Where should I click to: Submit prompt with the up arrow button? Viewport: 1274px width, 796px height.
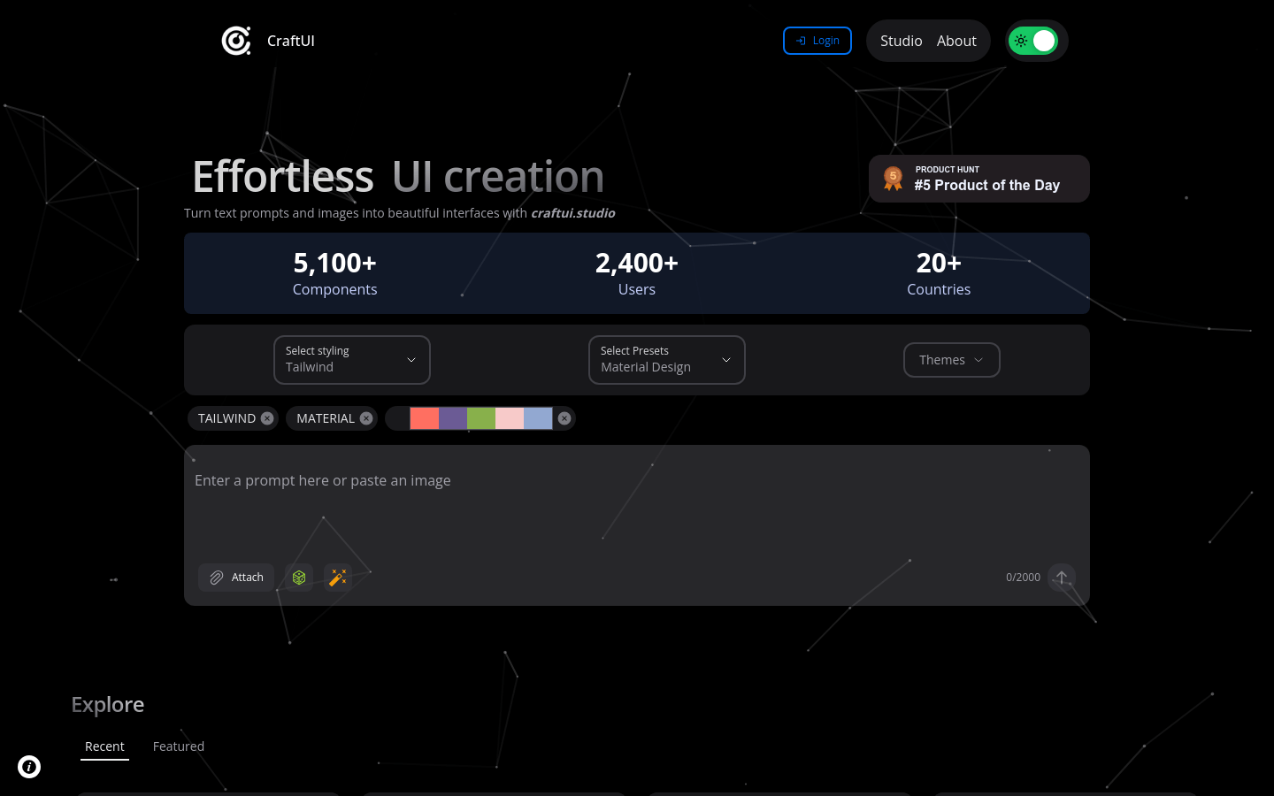1062,578
